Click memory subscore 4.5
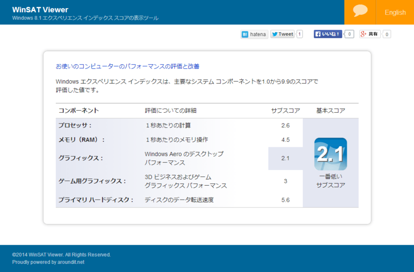The height and width of the screenshot is (272, 414). click(x=286, y=140)
